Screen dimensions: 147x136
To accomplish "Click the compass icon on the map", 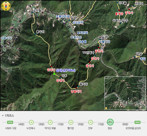I will pos(6,6).
